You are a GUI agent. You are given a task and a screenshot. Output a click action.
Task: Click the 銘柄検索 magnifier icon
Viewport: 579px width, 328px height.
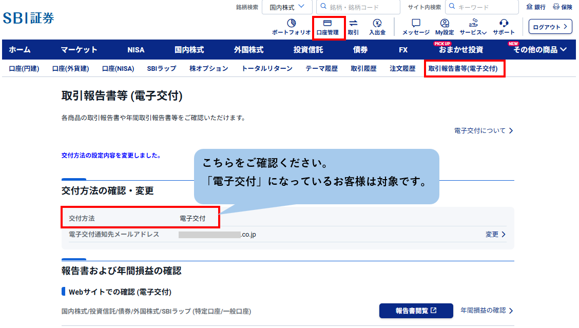pyautogui.click(x=323, y=7)
